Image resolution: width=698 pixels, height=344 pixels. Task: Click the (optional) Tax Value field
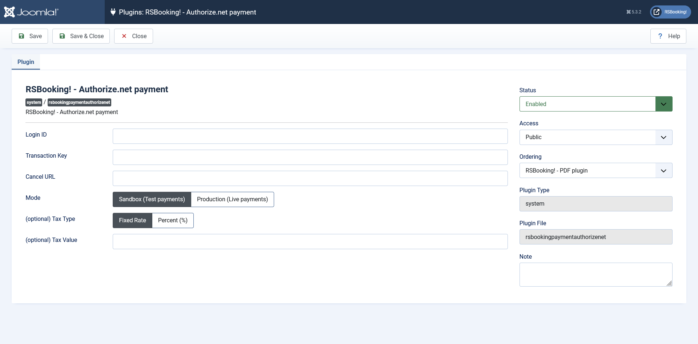point(310,242)
